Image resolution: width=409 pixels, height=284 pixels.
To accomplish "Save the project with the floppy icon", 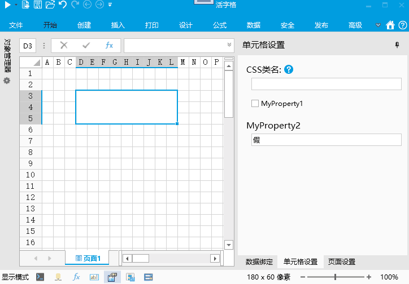I will coord(38,5).
